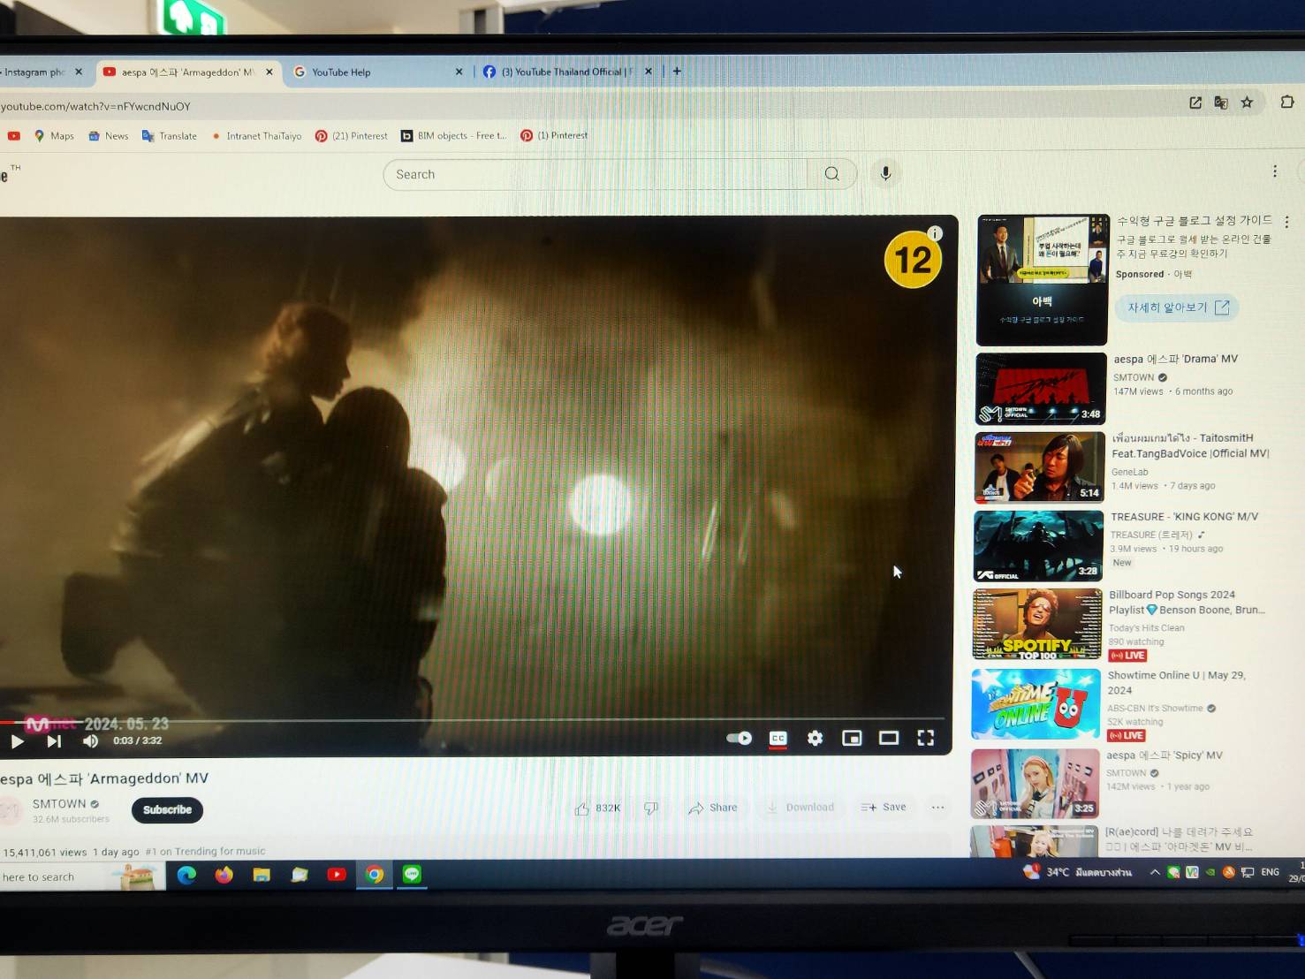Image resolution: width=1305 pixels, height=979 pixels.
Task: Open the (1) Pinterest bookmark
Action: pos(554,136)
